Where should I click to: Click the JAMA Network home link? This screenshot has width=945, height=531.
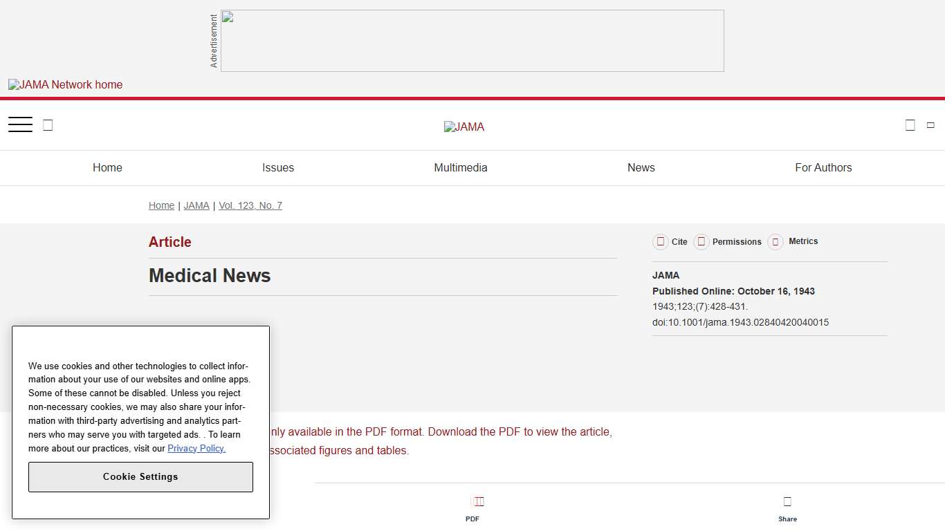[65, 84]
